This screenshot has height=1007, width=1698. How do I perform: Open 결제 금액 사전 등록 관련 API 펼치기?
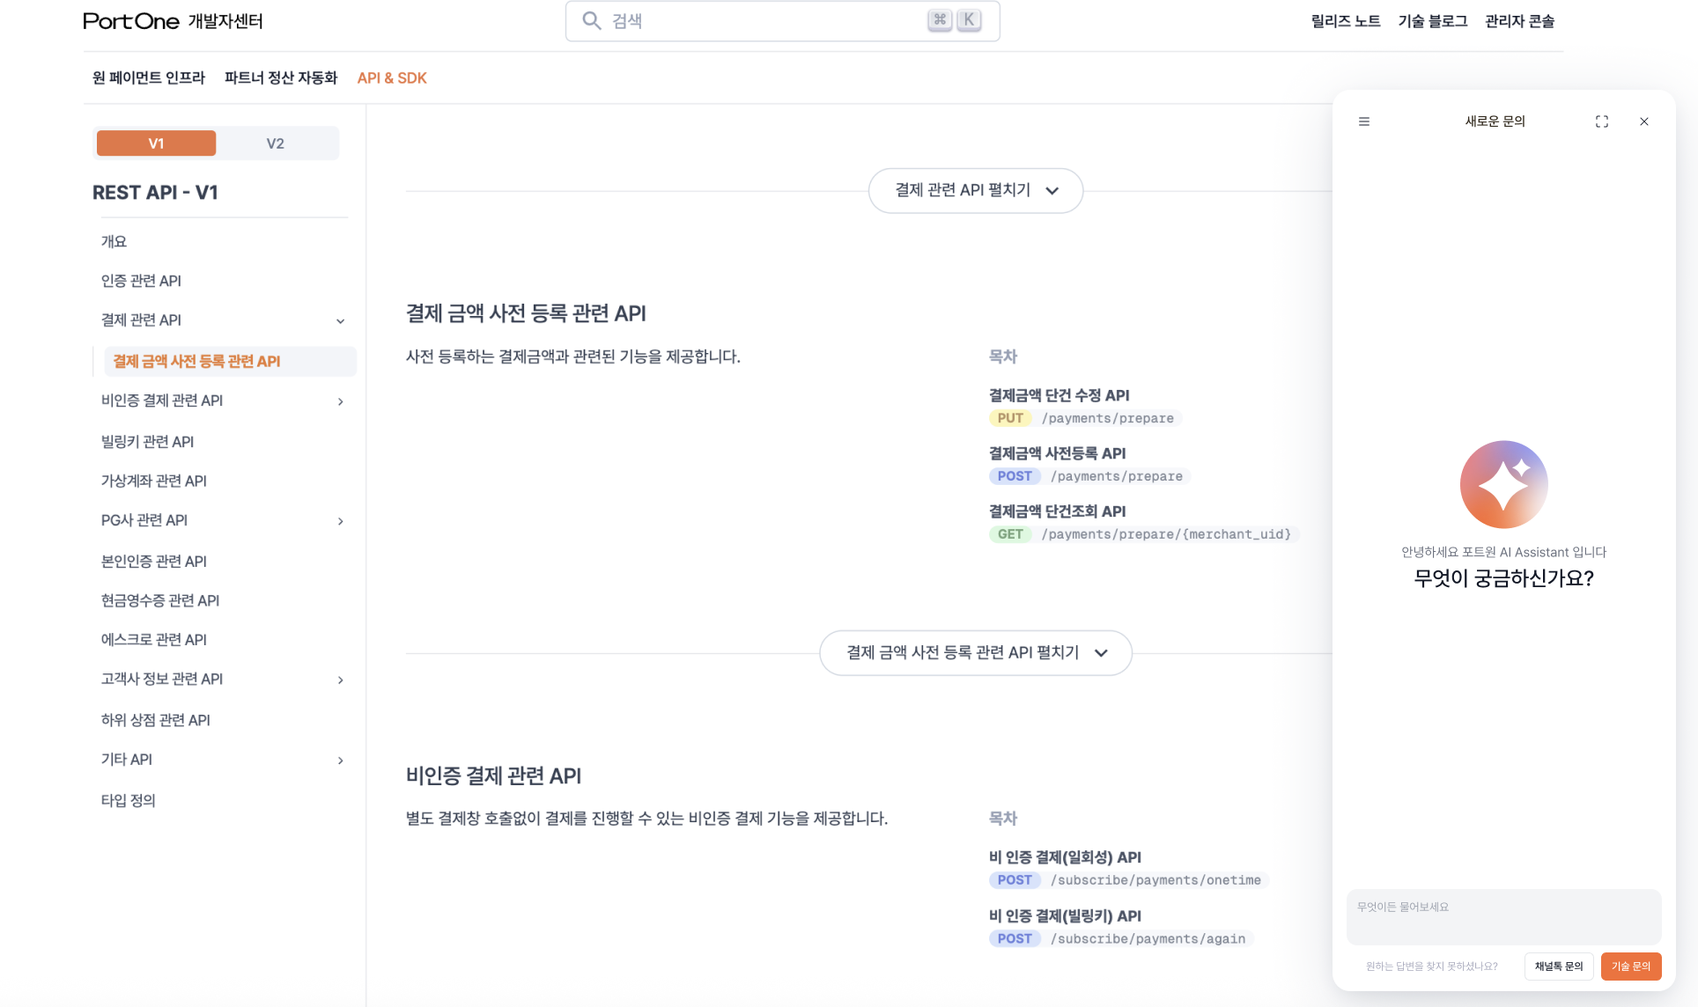pyautogui.click(x=975, y=652)
